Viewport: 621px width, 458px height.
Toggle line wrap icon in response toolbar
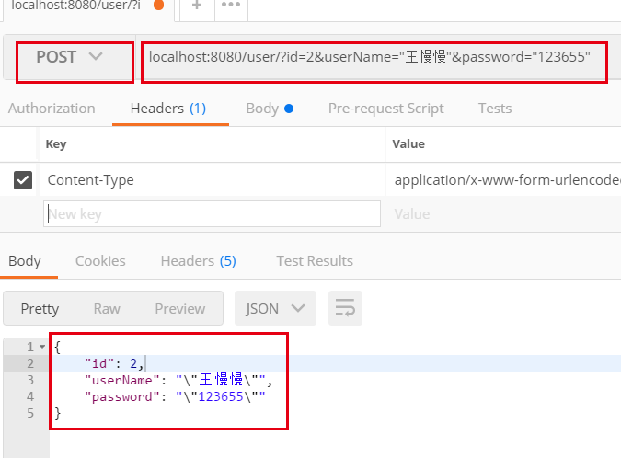tap(345, 308)
